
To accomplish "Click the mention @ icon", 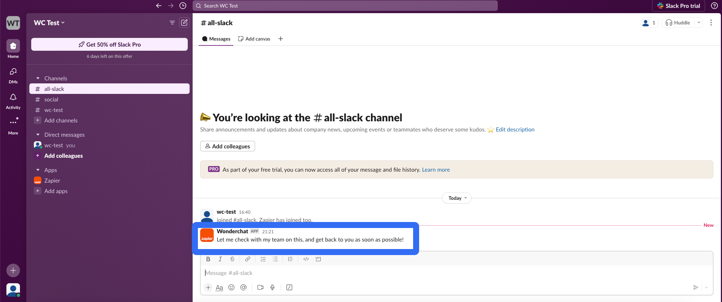I will (243, 287).
